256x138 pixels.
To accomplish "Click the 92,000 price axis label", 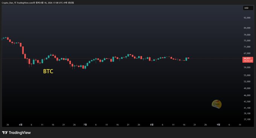I will click(x=247, y=18).
